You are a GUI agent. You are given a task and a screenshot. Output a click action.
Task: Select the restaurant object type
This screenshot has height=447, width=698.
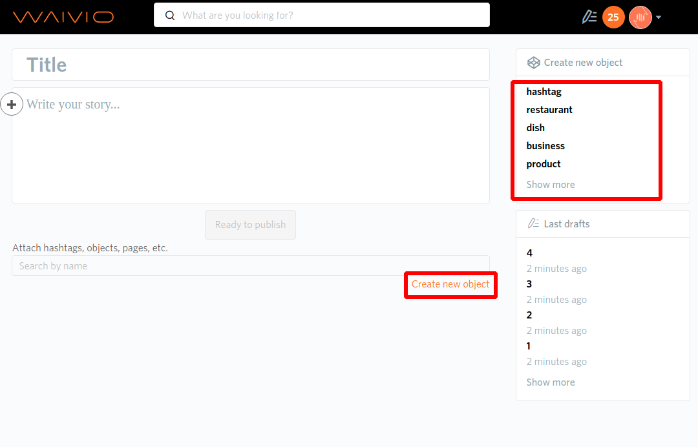(549, 110)
